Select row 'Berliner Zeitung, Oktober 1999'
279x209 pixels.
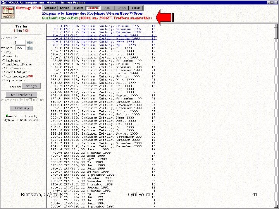pyautogui.click(x=103, y=102)
